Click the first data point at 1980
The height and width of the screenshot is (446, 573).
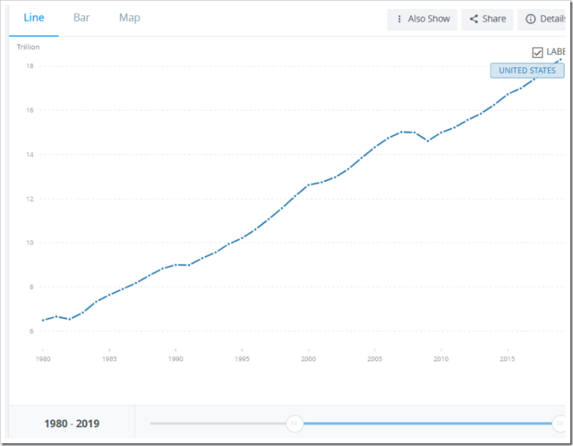[43, 320]
